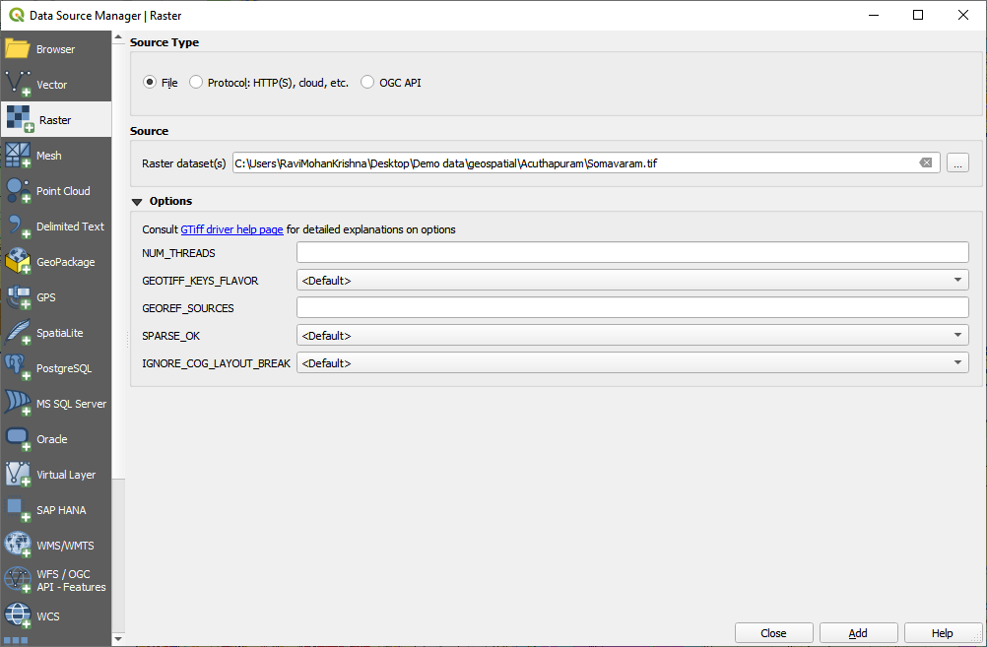Open the GeoPackage source icon
Image resolution: width=987 pixels, height=647 pixels.
[x=18, y=262]
